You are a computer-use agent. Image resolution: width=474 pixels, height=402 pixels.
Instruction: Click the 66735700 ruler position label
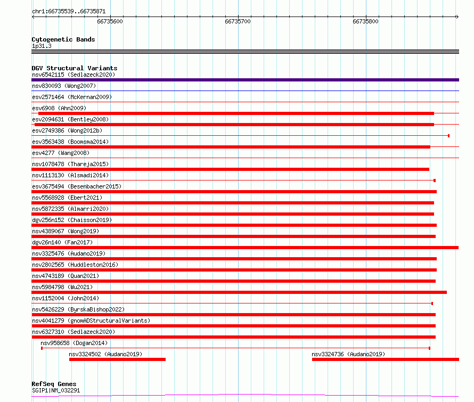pyautogui.click(x=238, y=21)
